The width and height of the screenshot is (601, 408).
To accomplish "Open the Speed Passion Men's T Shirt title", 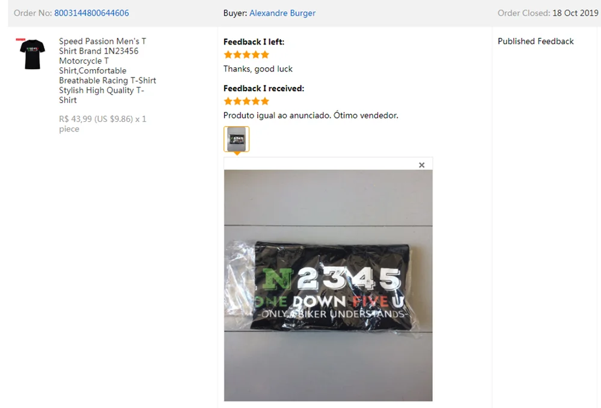I will 108,70.
